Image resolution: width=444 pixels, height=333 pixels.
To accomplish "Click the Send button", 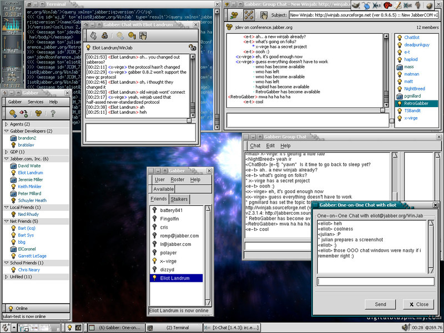I will click(x=380, y=304).
